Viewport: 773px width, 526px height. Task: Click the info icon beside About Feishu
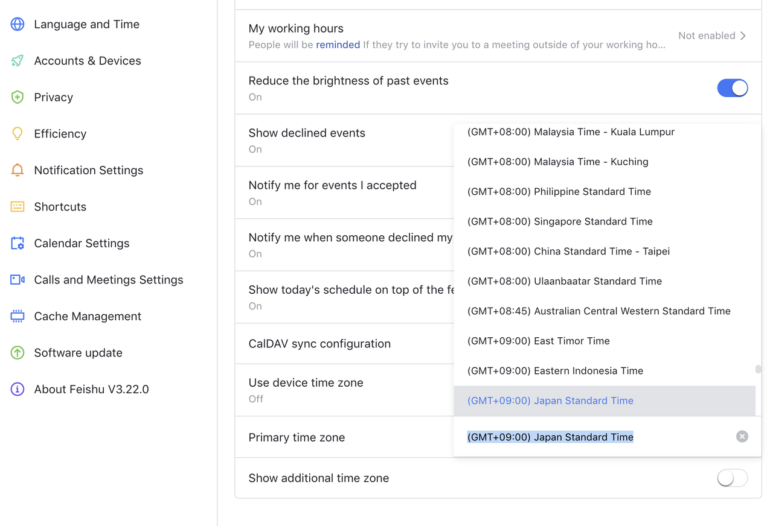18,389
